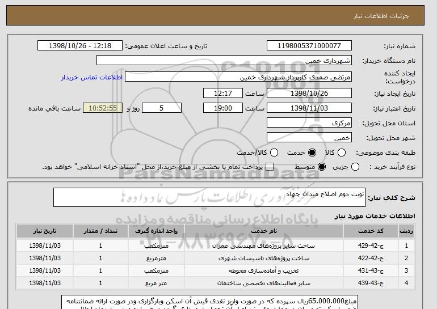Select service code ج-43-439
The image size is (437, 309).
[371, 283]
